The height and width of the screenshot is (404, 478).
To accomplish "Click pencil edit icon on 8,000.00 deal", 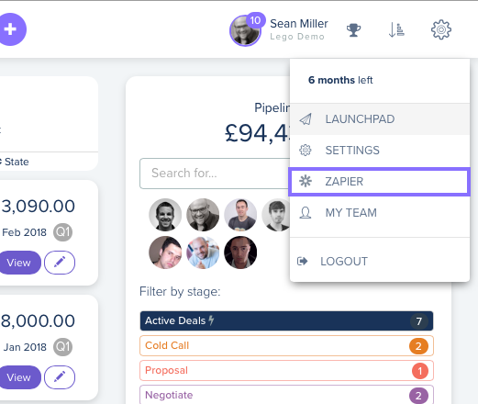I will [x=60, y=377].
